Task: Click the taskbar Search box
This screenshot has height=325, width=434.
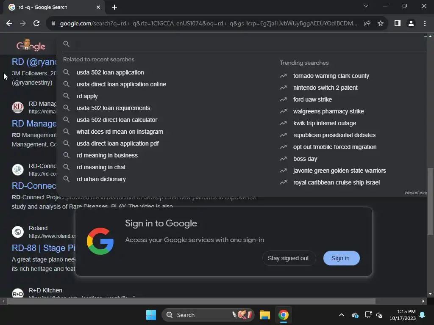Action: pos(208,315)
